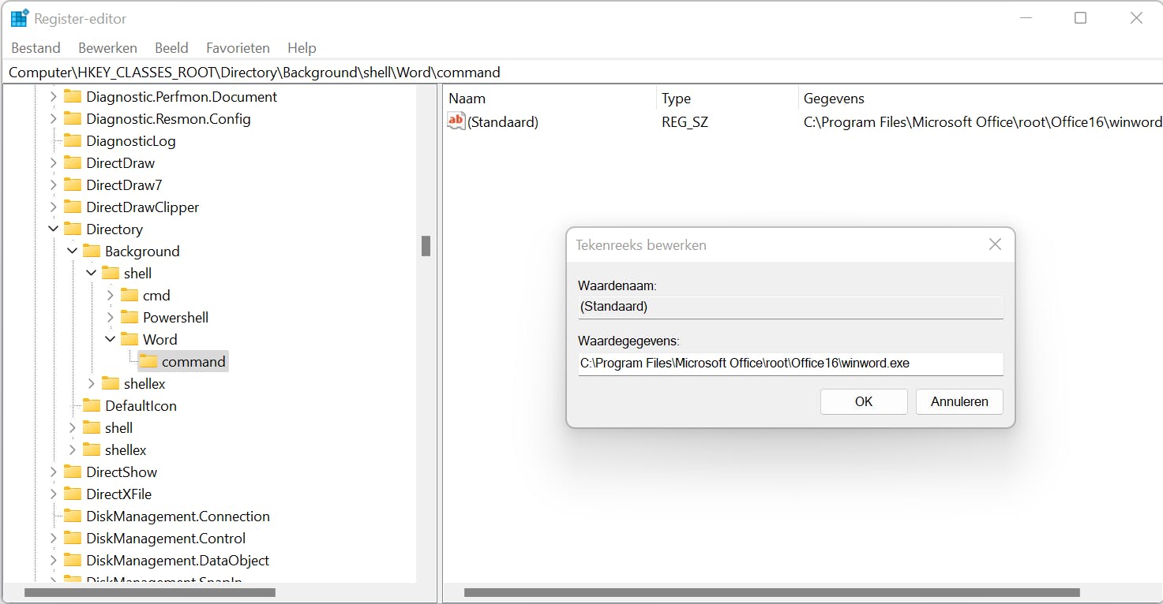Collapse the Directory key
This screenshot has width=1163, height=604.
(54, 229)
